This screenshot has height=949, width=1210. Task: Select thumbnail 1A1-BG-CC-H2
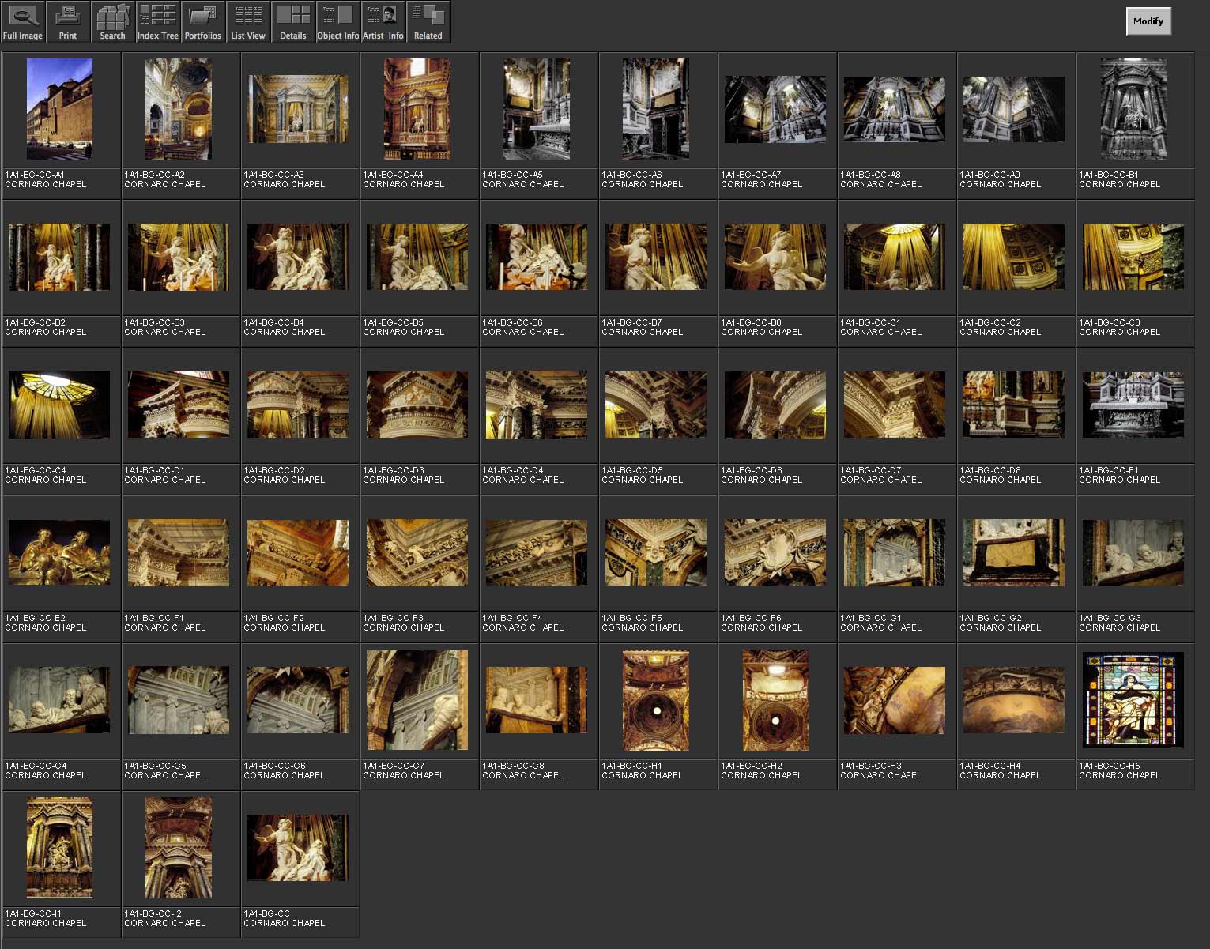[x=775, y=700]
